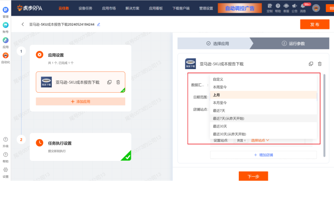
Task: Open the 消息 notification bell
Action: (303, 6)
